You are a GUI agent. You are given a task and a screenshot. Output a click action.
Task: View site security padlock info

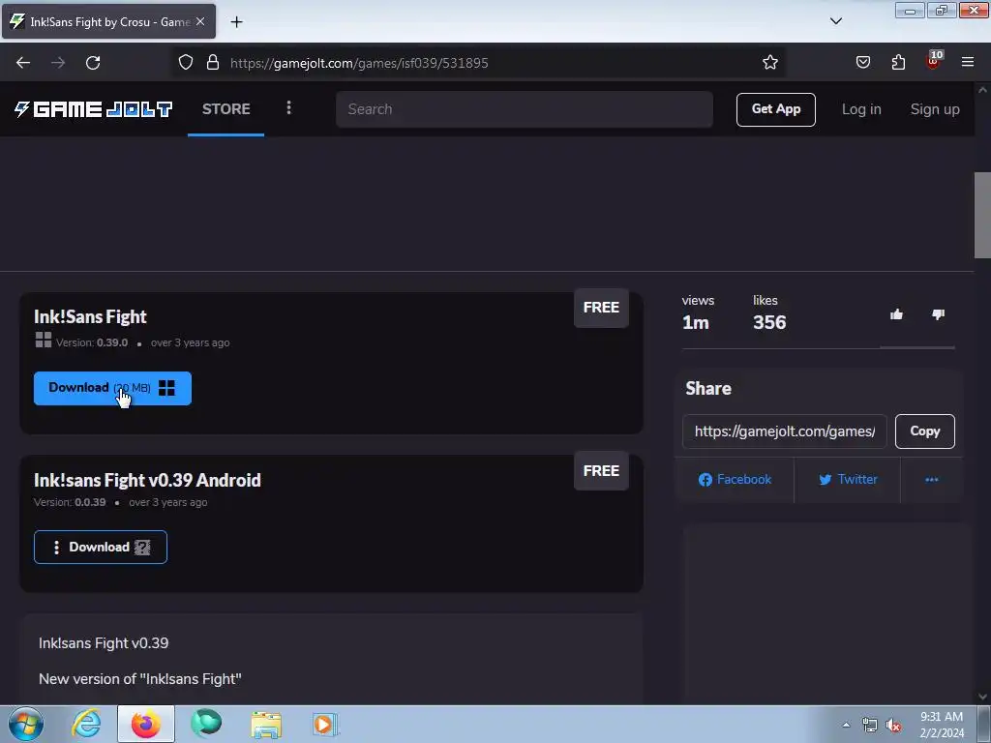(x=213, y=63)
